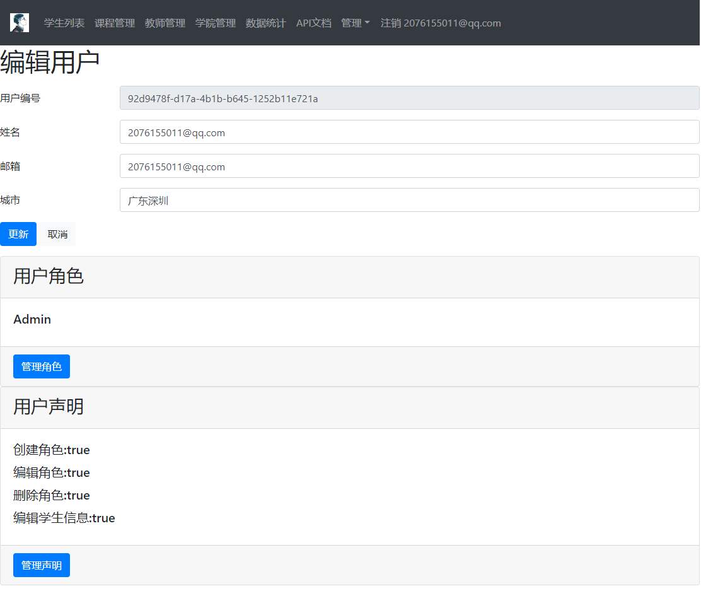Focus the 邮箱 input field
Viewport: 701px width, 591px height.
click(410, 166)
